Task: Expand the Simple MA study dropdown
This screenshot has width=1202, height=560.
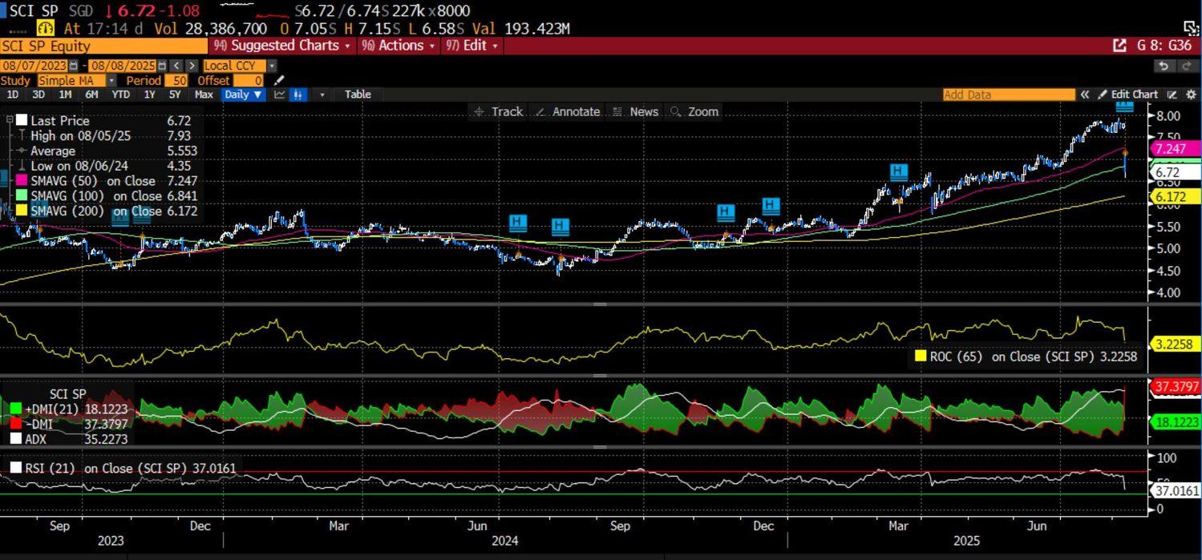Action: point(111,80)
